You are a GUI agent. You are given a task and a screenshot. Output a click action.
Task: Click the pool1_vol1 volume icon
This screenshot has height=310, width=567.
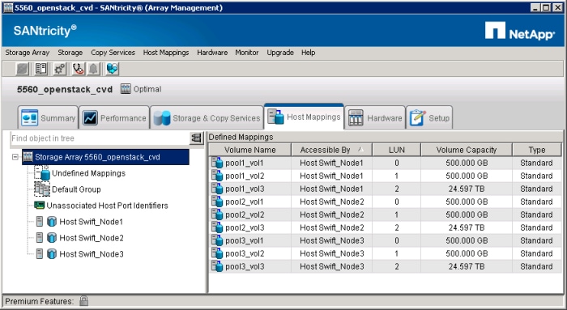pos(217,163)
